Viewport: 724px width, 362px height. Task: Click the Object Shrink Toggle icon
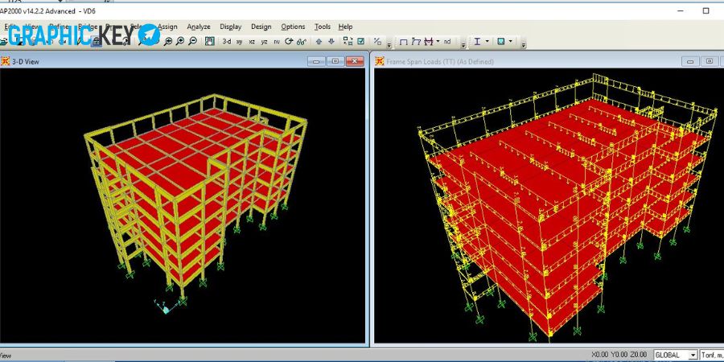click(348, 41)
